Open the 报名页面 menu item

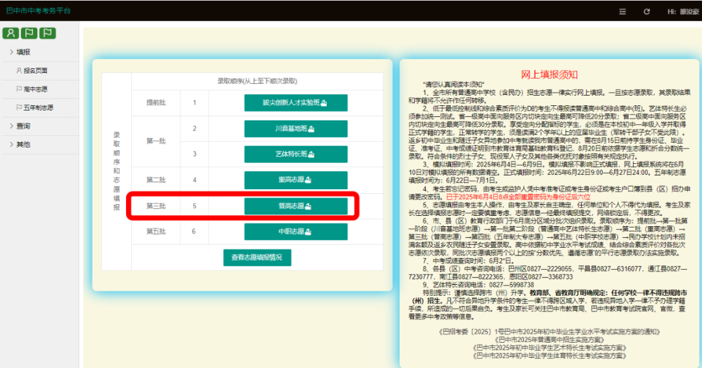coord(36,70)
